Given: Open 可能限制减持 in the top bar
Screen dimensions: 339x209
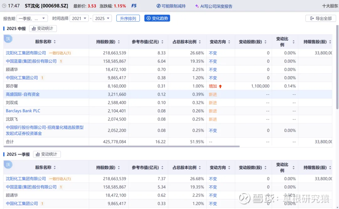Looking at the screenshot, I should pos(171,6).
